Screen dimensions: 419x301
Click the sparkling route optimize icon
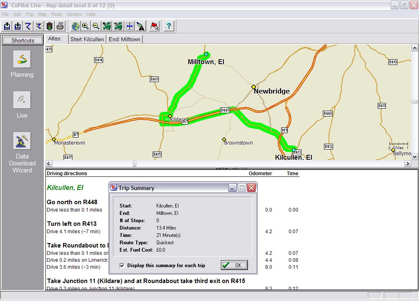(x=39, y=26)
